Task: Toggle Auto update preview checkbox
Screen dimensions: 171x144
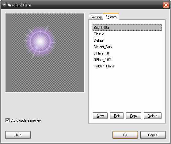Action: tap(7, 120)
